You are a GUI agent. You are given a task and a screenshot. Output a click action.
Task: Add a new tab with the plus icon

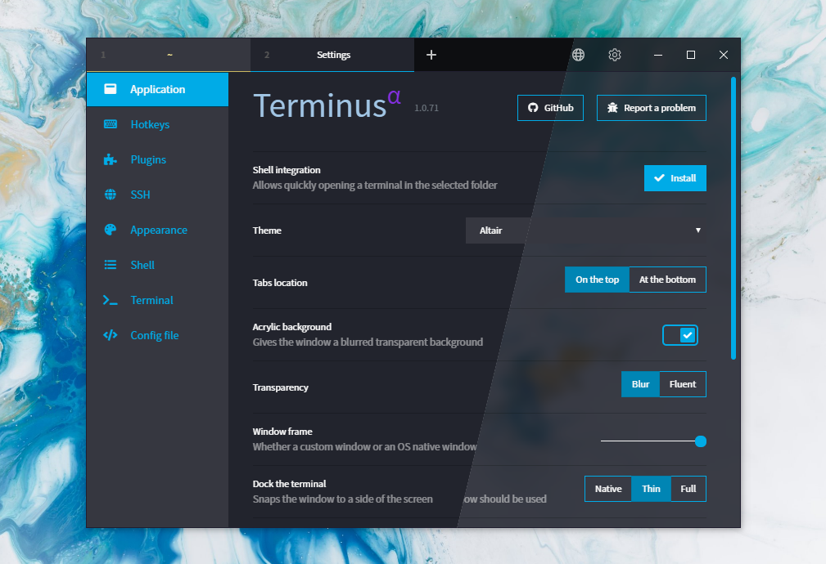tap(431, 55)
